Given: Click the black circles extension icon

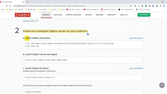Looking at the screenshot, I should (150, 6).
